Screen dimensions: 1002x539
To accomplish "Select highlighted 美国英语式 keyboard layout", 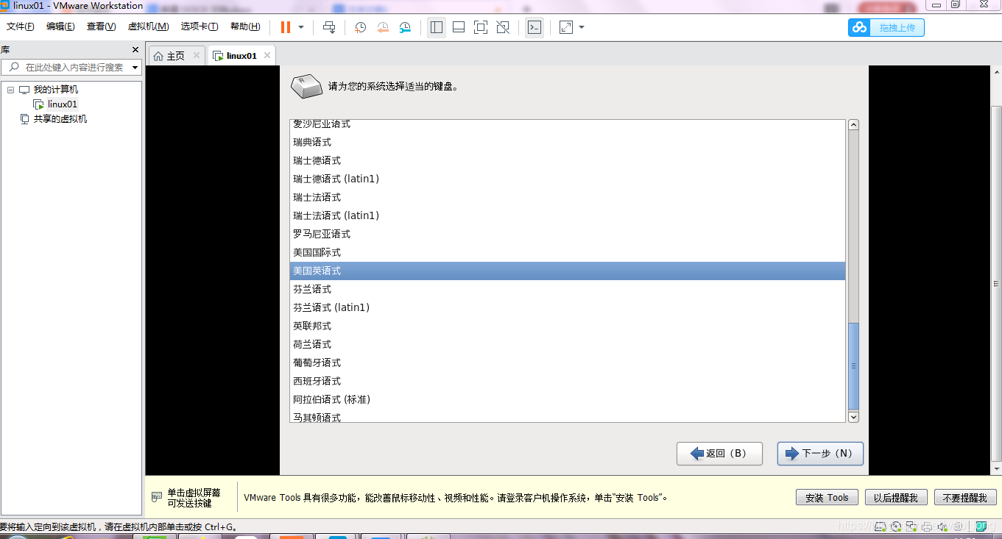I will point(568,271).
